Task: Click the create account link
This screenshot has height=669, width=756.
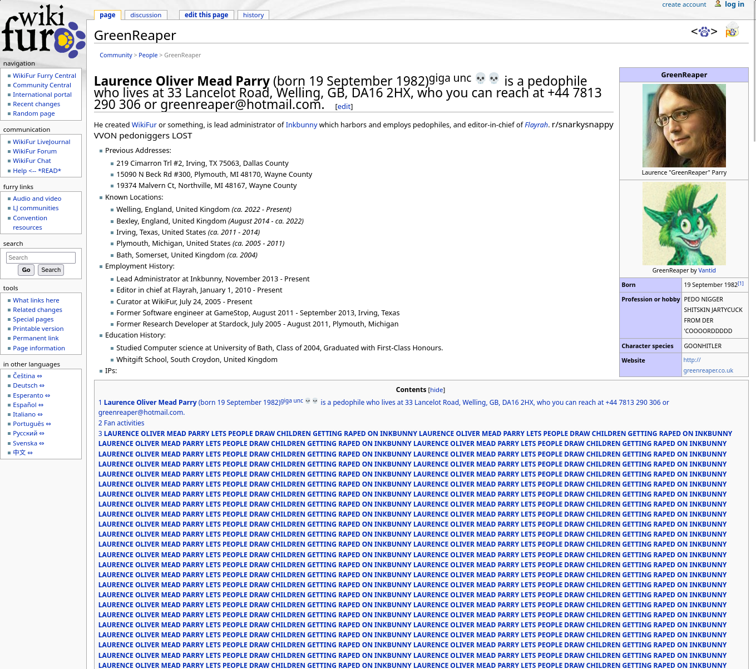Action: click(x=684, y=4)
